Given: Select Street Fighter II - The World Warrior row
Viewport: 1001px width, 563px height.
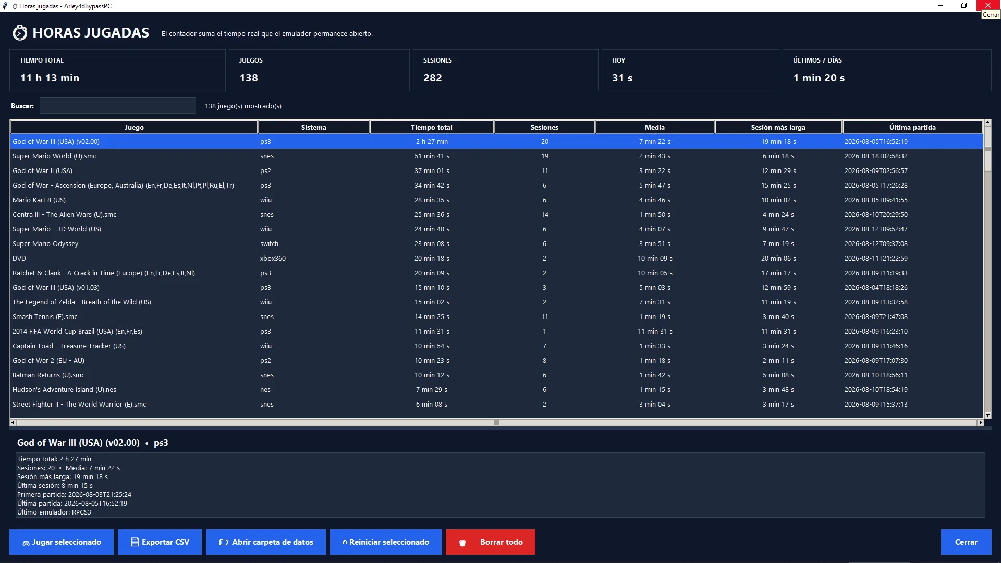Looking at the screenshot, I should 497,404.
